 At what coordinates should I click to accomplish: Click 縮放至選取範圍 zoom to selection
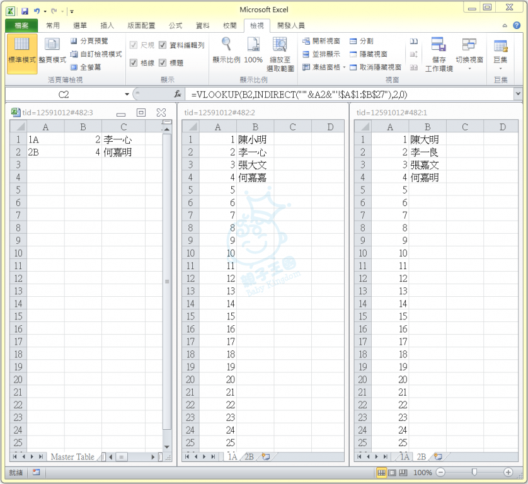point(280,53)
